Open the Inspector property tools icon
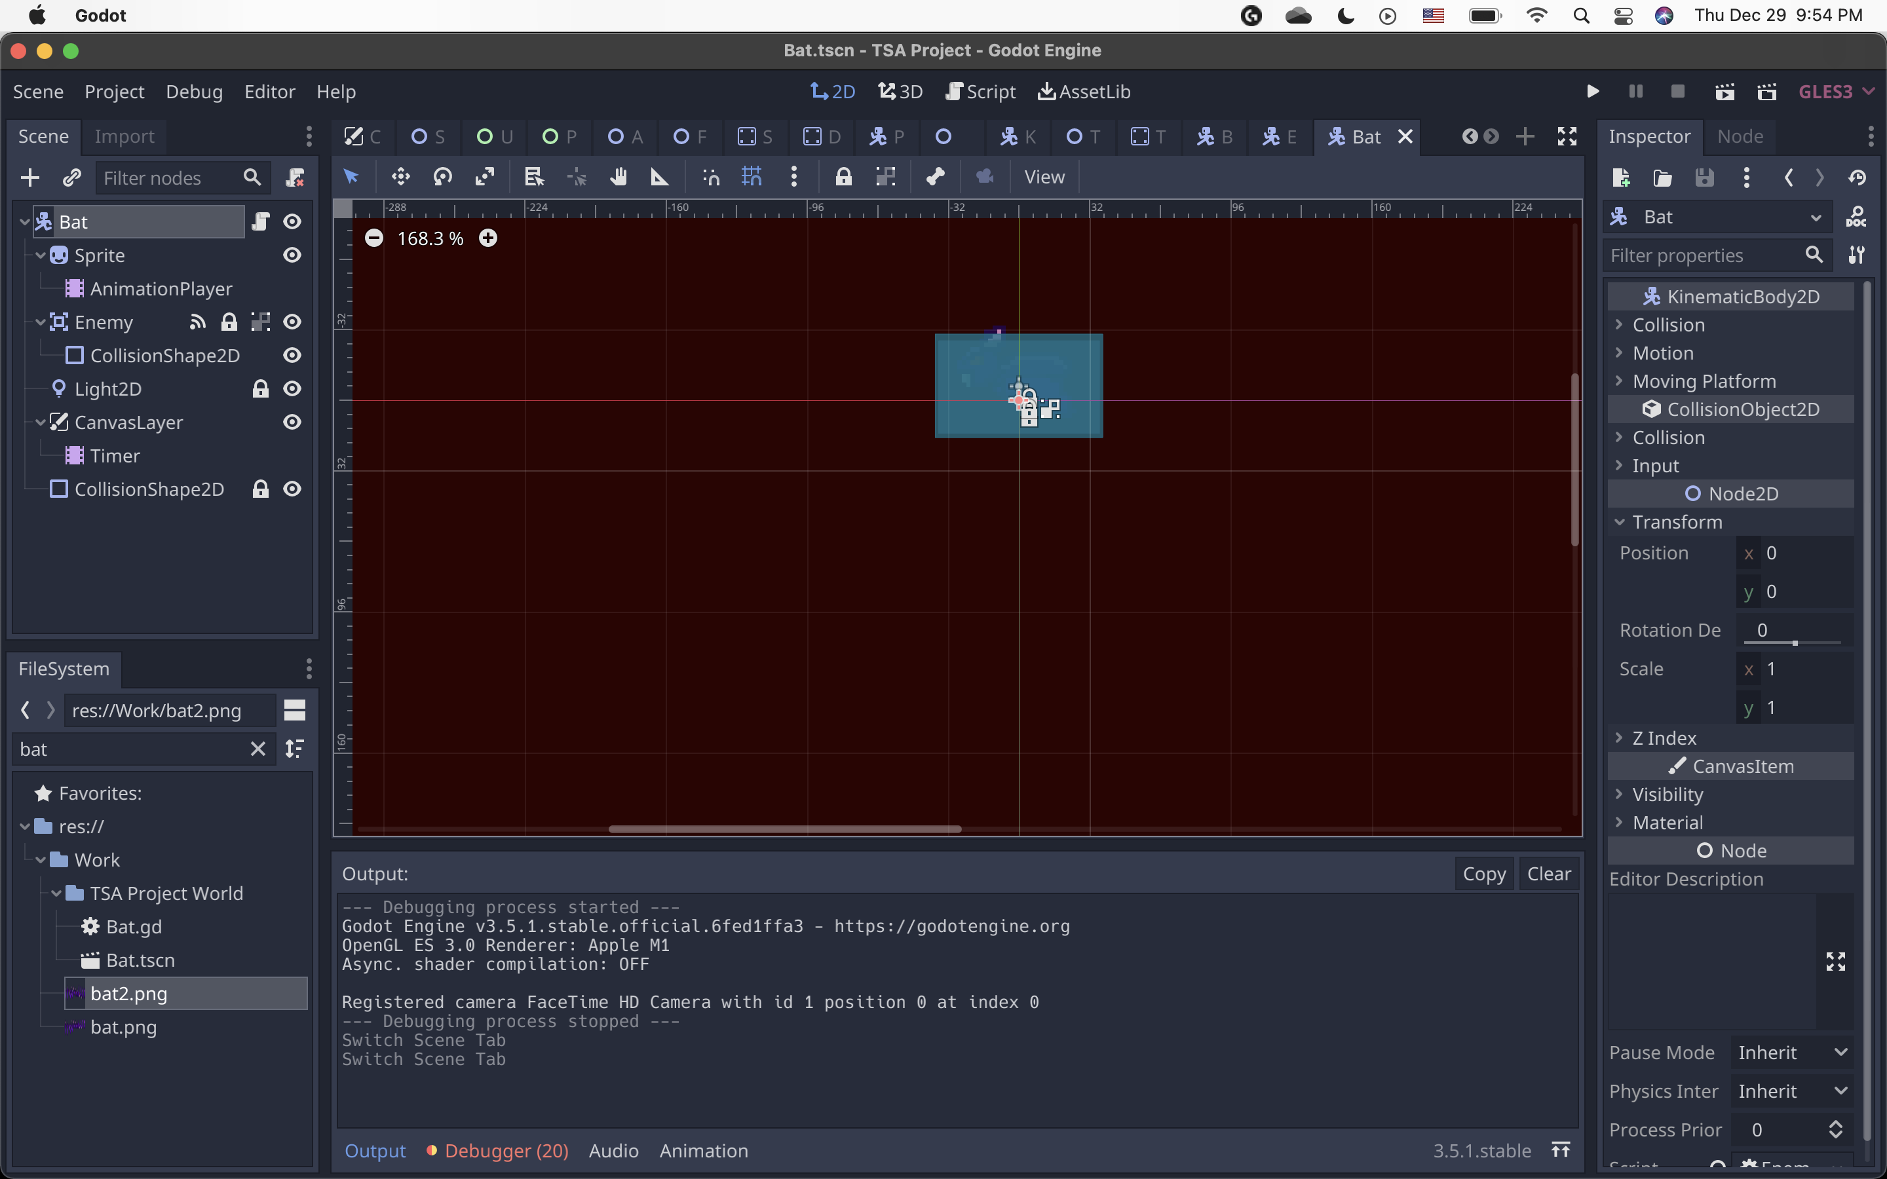Screen dimensions: 1887x1179 [1856, 255]
